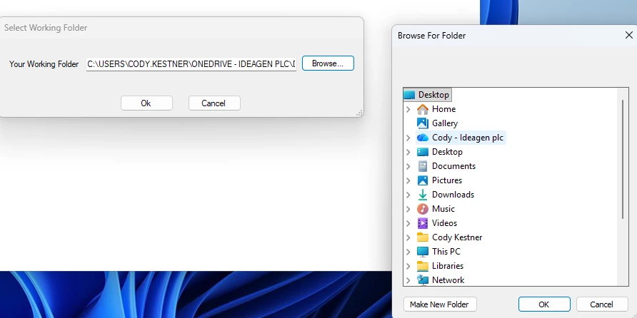Expand the Desktop child node
This screenshot has height=318, width=637.
(408, 152)
